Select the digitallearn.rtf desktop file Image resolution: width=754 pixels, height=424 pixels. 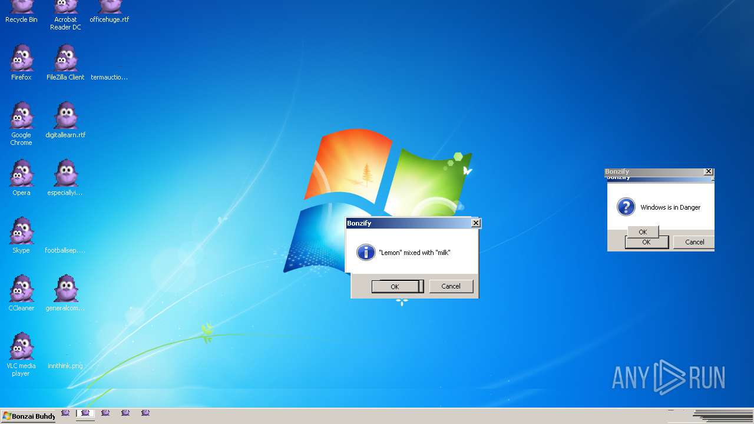pos(65,120)
